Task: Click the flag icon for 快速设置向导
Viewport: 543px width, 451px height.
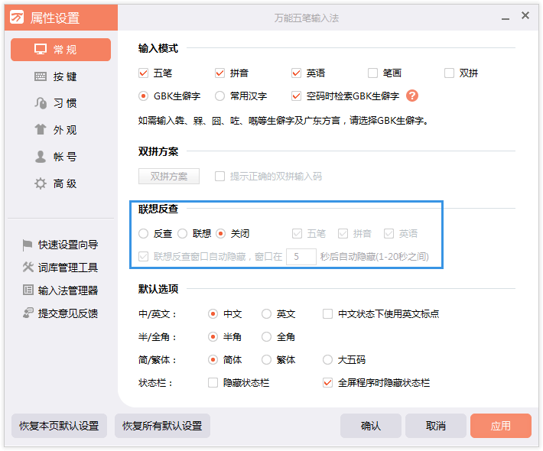Action: (28, 245)
